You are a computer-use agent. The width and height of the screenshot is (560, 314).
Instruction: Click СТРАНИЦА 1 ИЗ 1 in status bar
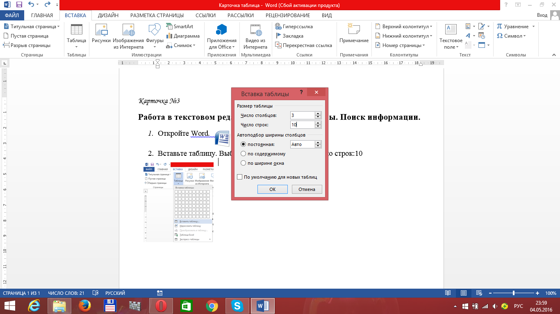22,293
